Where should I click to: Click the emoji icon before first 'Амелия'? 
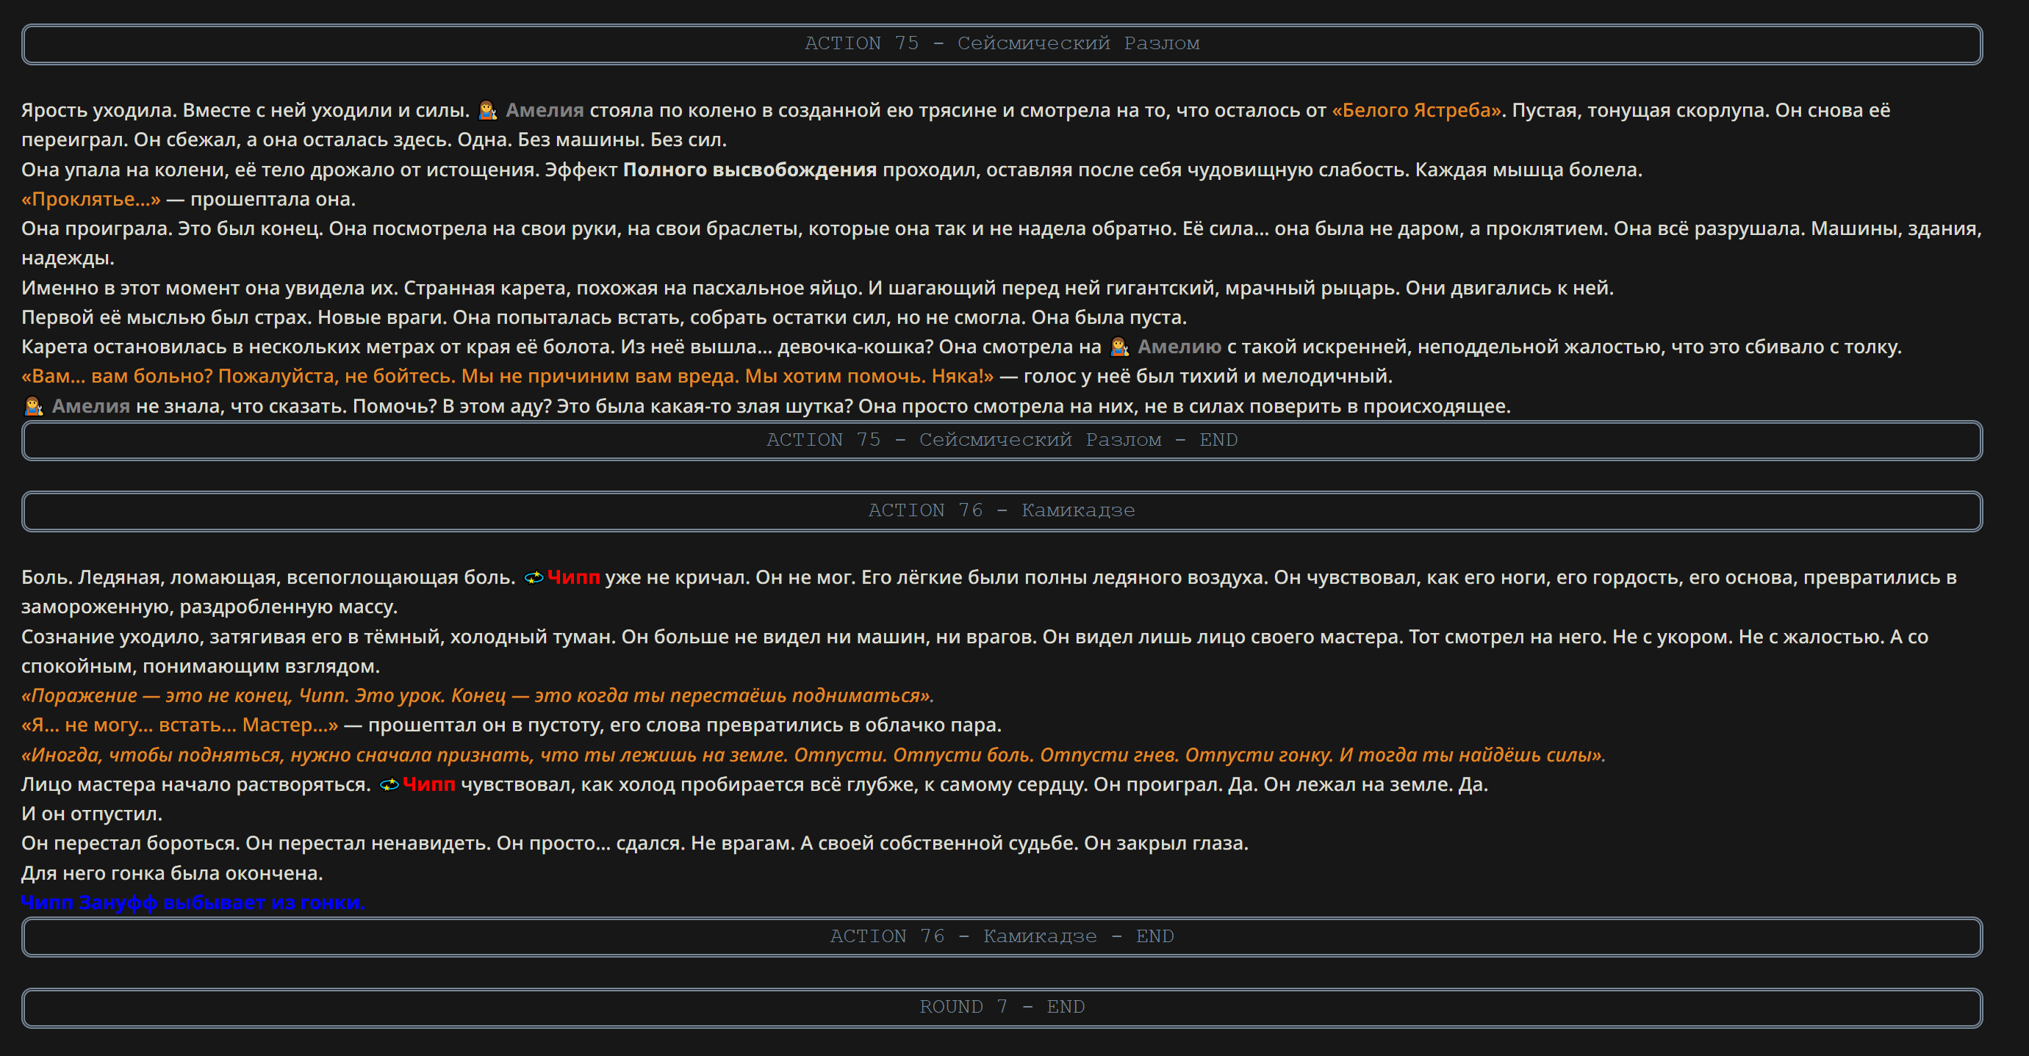(x=487, y=111)
